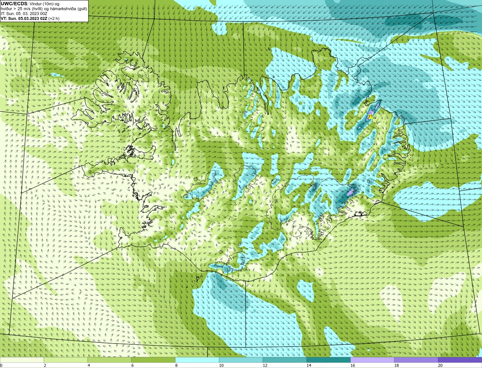Image resolution: width=482 pixels, height=368 pixels.
Task: Click the legend scale label '0'
Action: 2,365
